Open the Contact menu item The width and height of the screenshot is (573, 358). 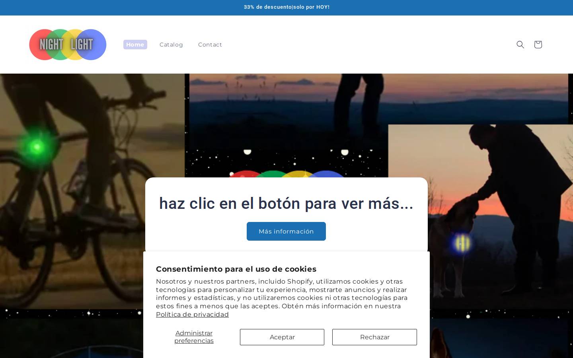(210, 45)
